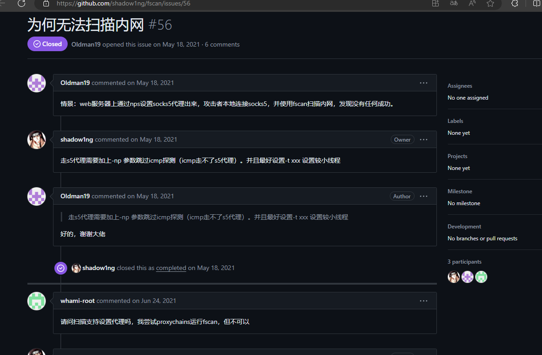Open options menu on Oldman19's Author comment
542x355 pixels.
click(x=424, y=196)
